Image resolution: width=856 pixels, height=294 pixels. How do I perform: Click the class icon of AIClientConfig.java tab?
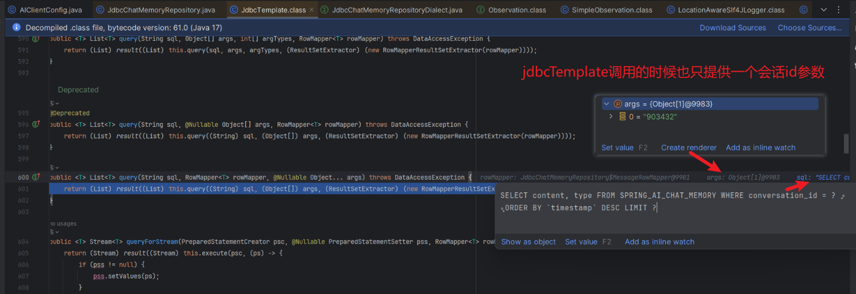pyautogui.click(x=11, y=10)
